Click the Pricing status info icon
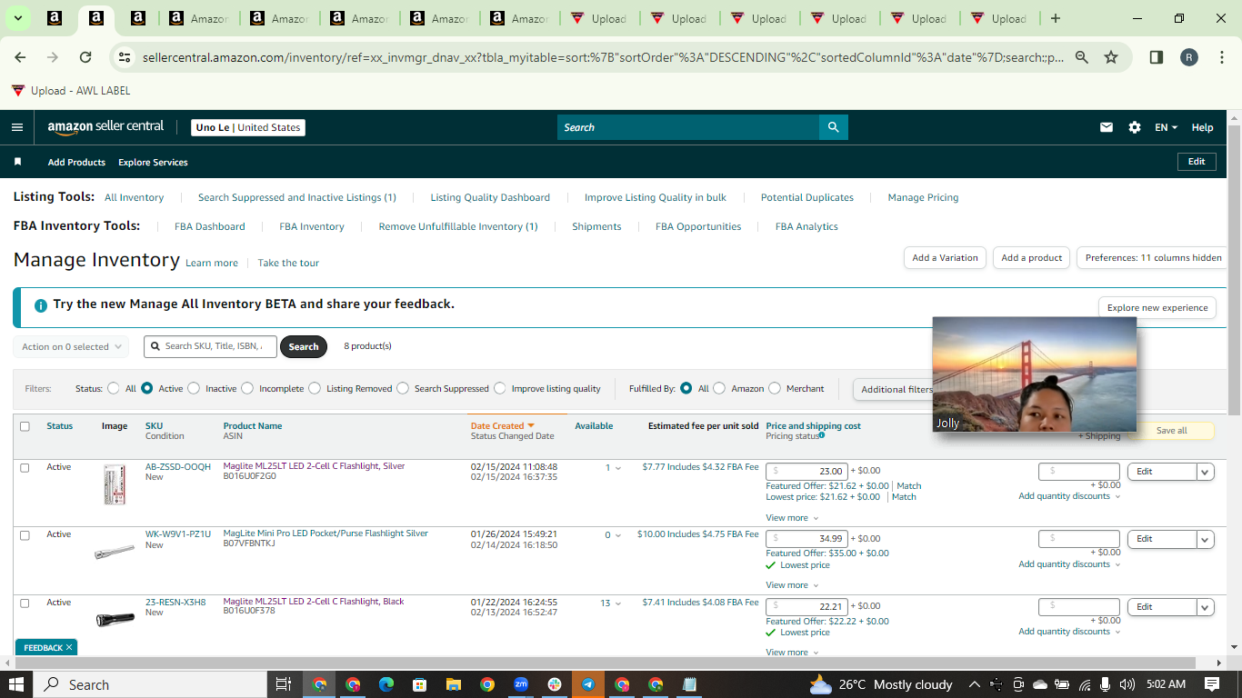1242x698 pixels. click(x=822, y=436)
